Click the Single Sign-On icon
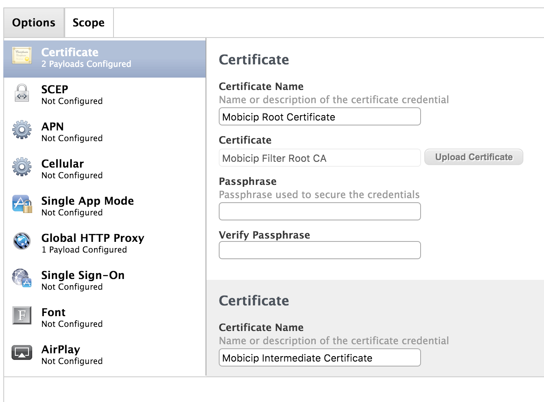Viewport: 544px width, 402px height. tap(22, 278)
